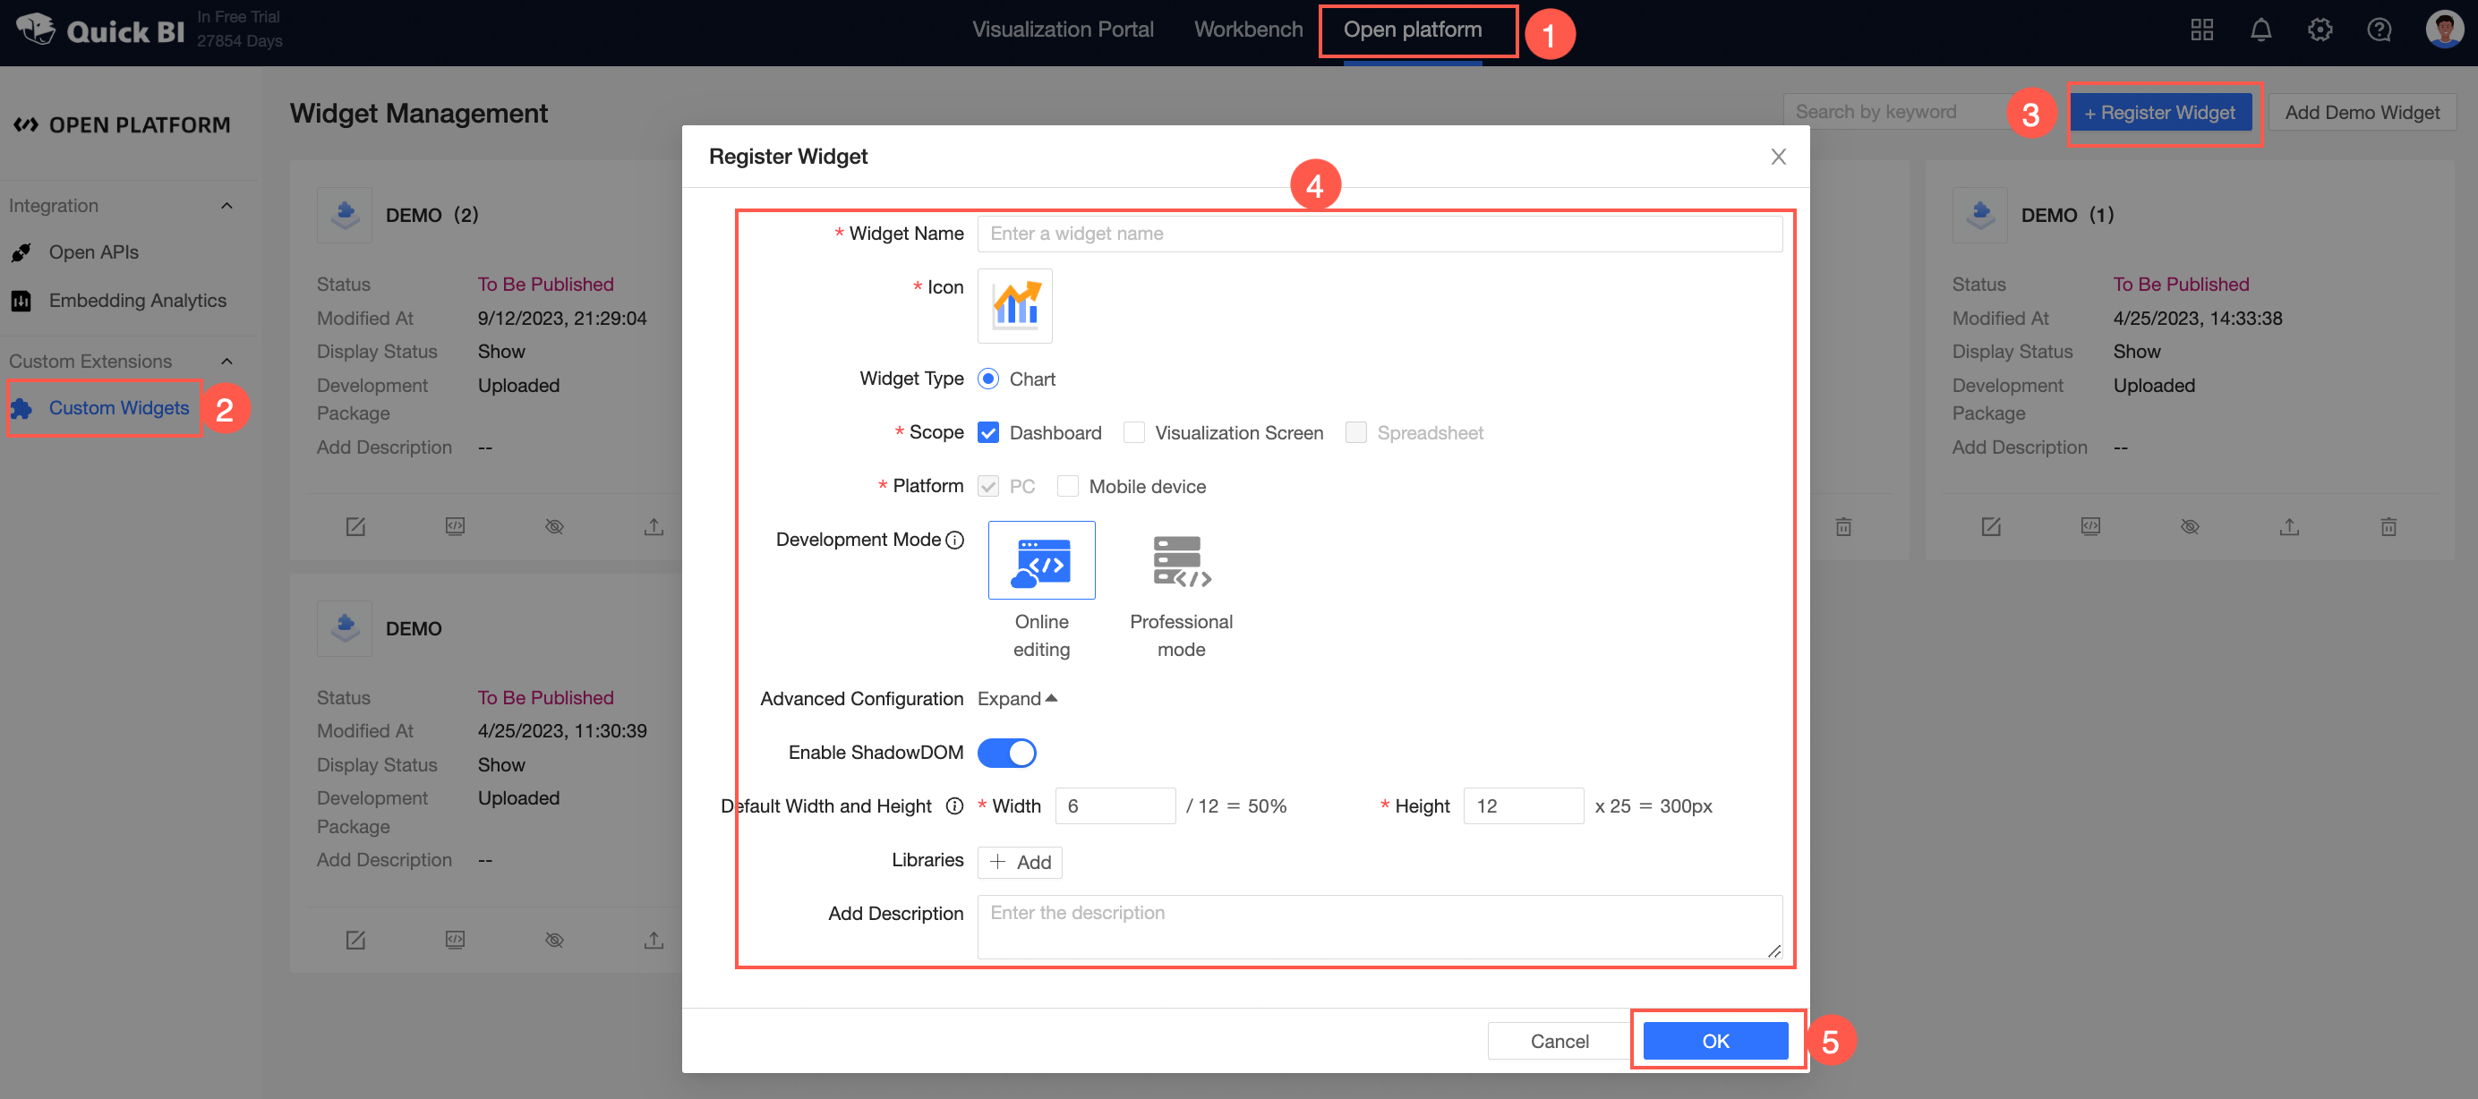Screen dimensions: 2478x1099
Task: Open the user avatar menu
Action: point(2443,29)
